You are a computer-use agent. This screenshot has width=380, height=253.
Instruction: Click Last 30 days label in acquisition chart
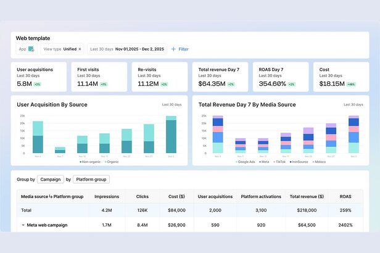(171, 104)
